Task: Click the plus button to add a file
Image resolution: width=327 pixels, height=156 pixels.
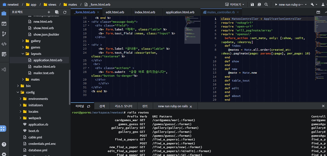Action: pos(49,12)
